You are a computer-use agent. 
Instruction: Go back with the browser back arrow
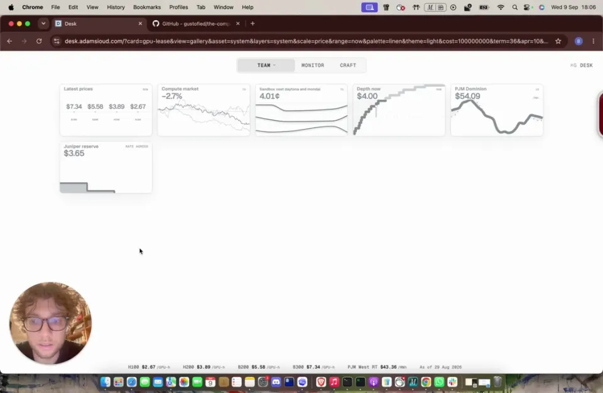tap(9, 41)
